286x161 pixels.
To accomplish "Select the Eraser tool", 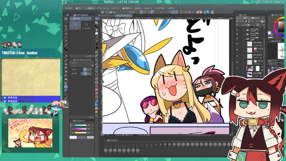I will pyautogui.click(x=66, y=71).
